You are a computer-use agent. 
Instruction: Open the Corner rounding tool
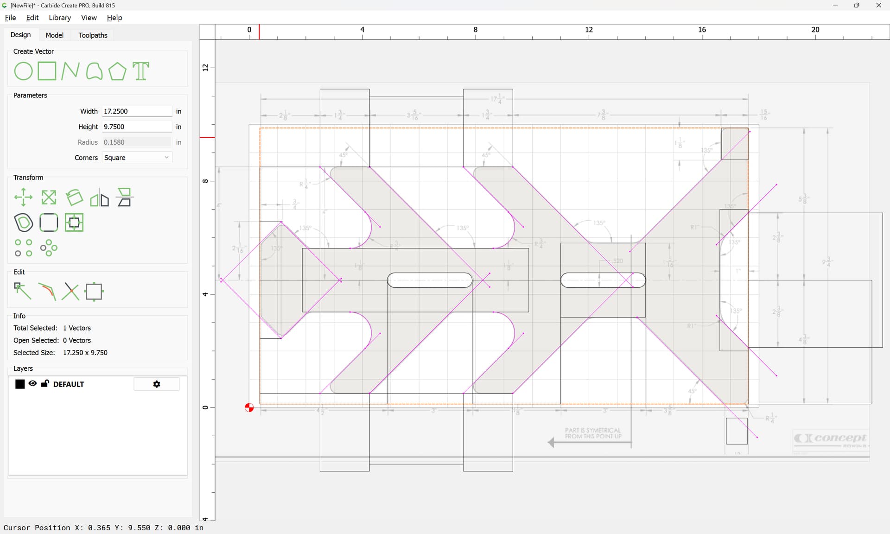pyautogui.click(x=49, y=222)
